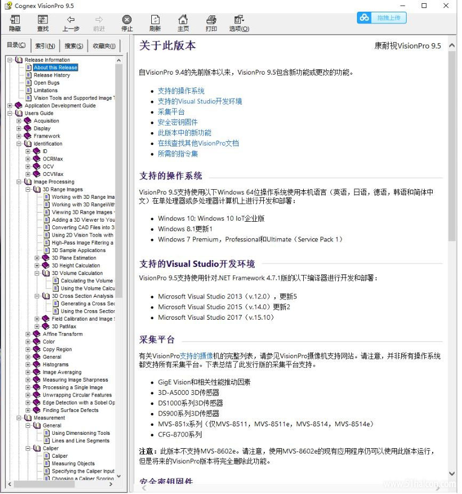Switch to the 搜索(S) search tab

pos(74,46)
